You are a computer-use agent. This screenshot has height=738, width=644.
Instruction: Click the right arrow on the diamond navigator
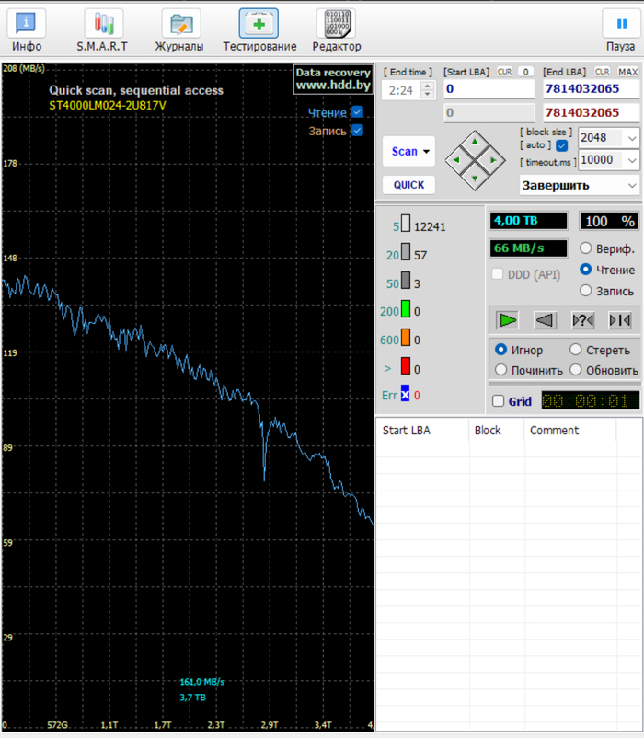click(493, 160)
